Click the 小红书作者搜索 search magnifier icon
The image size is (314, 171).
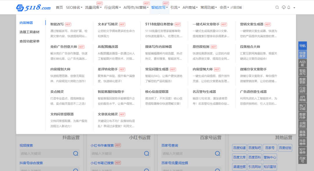tap(147, 153)
